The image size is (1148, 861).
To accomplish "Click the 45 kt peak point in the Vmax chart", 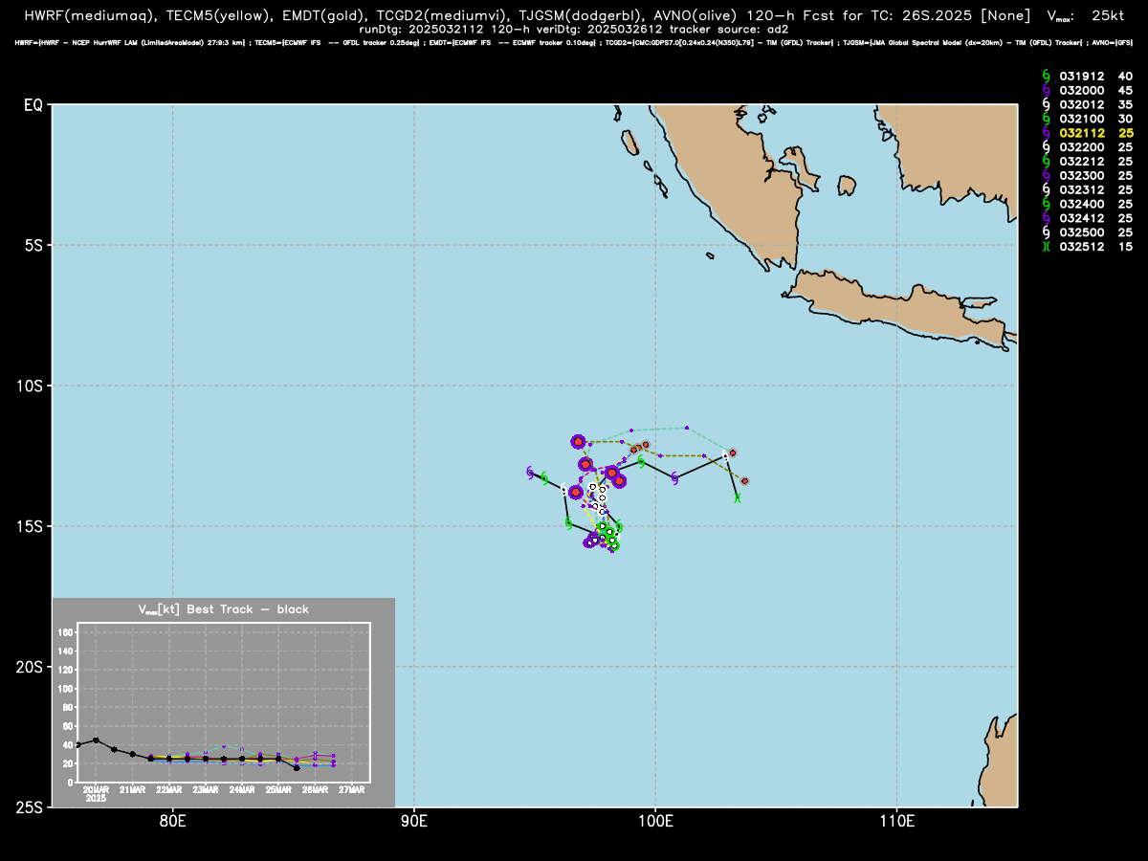I will [96, 740].
